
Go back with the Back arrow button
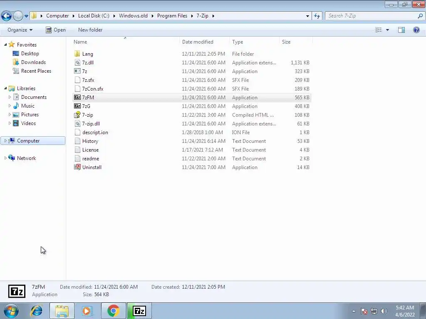point(7,16)
